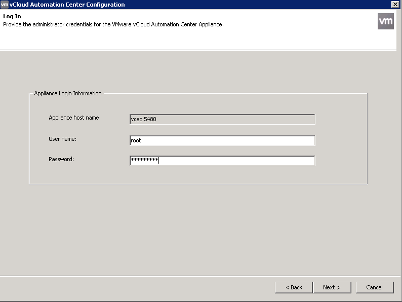
Task: Focus the User name input field
Action: [x=223, y=140]
